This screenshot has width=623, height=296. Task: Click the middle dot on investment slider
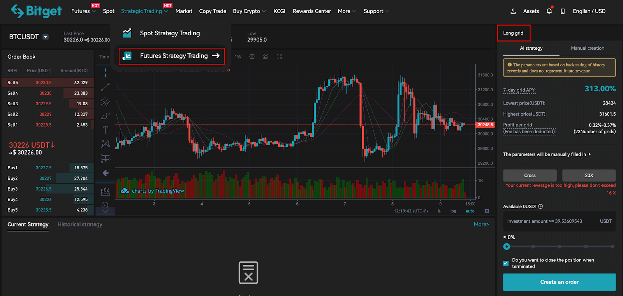(559, 246)
